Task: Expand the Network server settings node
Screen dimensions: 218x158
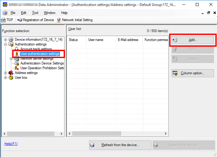Action: point(11,58)
